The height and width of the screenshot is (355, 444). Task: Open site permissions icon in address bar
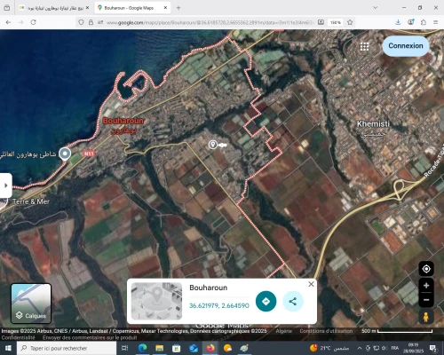pos(100,22)
